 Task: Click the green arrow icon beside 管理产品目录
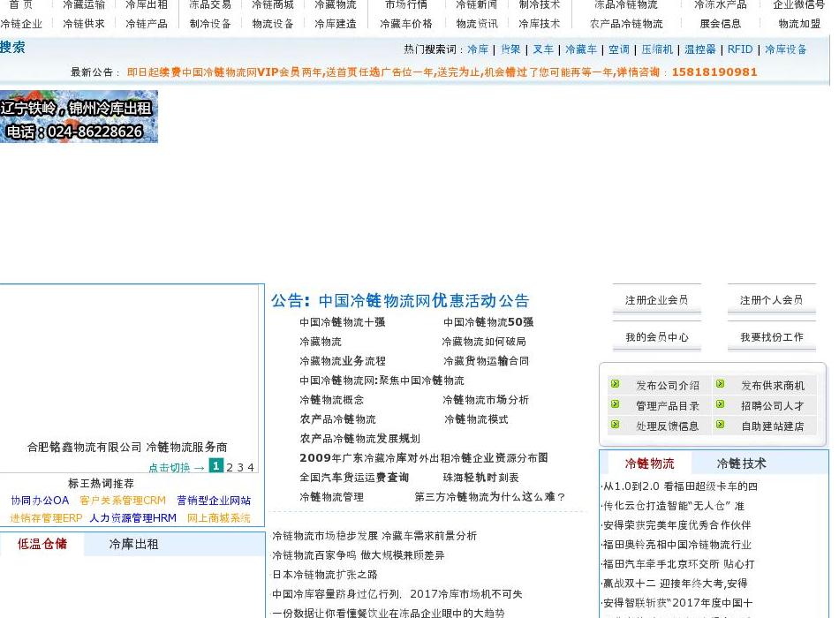(x=616, y=404)
